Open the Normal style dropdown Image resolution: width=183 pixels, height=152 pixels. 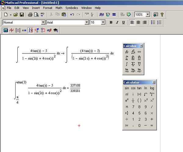[43, 22]
